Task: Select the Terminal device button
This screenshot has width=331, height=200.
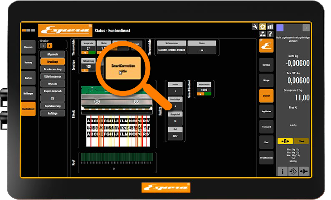Action: pyautogui.click(x=266, y=65)
